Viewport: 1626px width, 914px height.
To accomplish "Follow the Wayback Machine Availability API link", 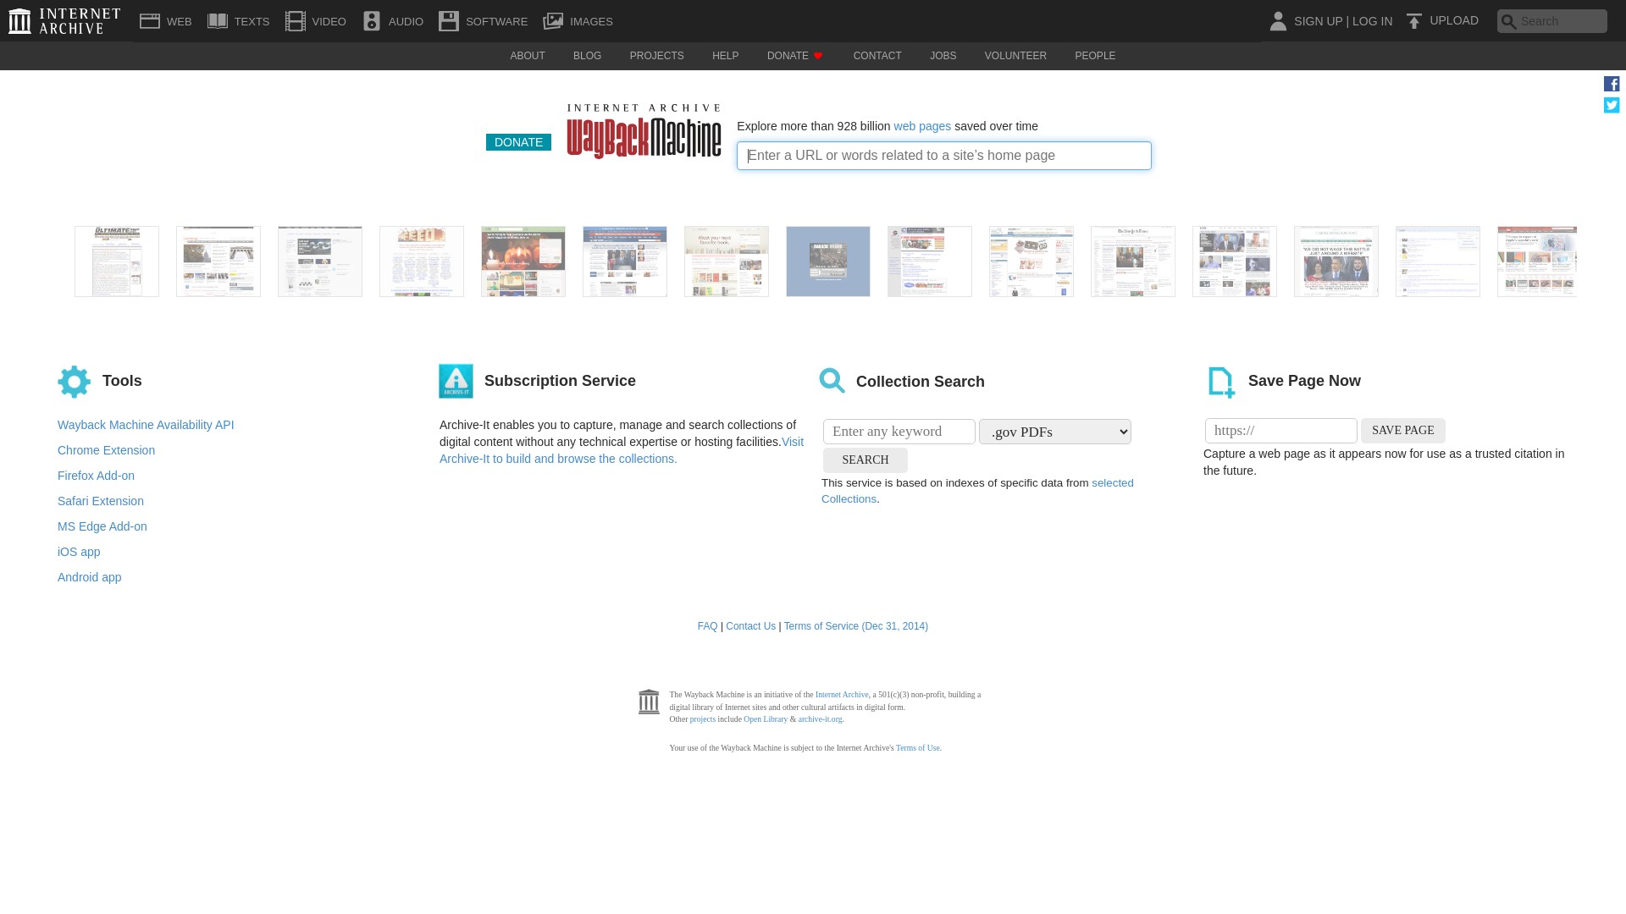I will 146,424.
